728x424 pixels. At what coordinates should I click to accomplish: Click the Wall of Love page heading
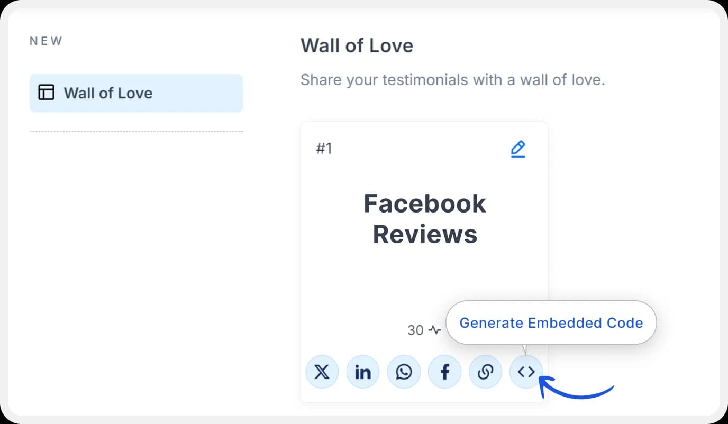(357, 45)
